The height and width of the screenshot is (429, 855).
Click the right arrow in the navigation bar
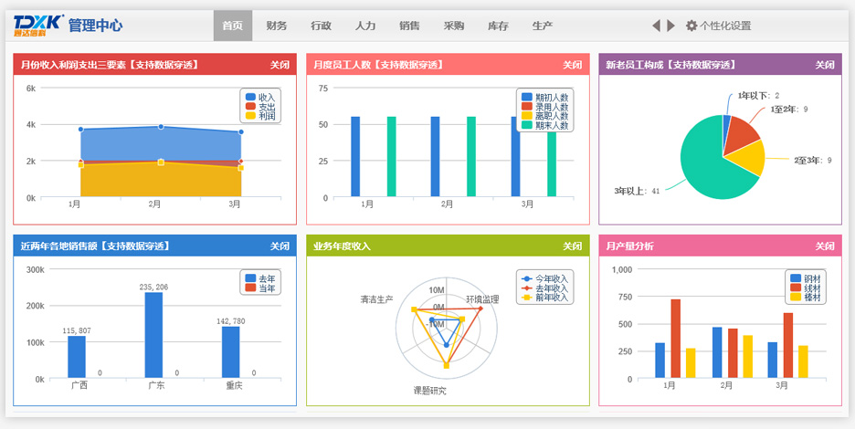coord(671,26)
